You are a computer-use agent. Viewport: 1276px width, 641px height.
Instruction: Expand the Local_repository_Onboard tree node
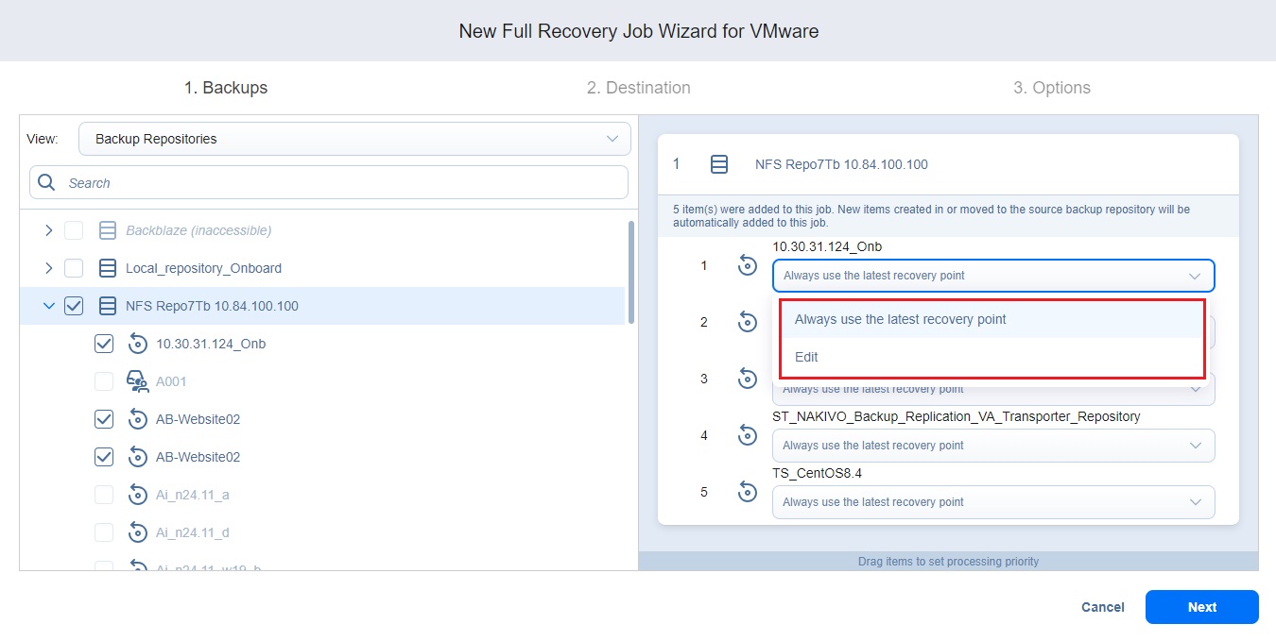49,268
